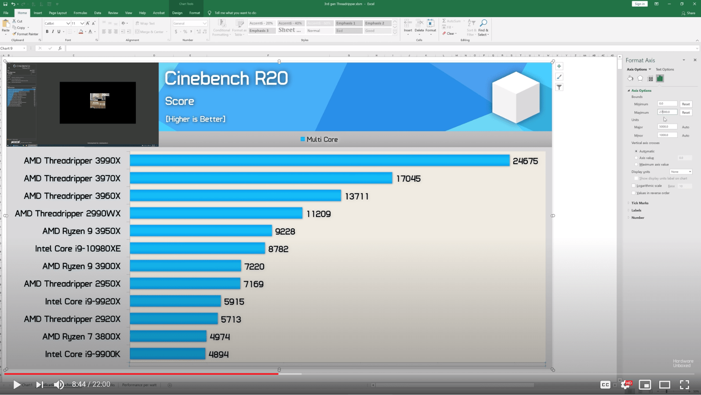Open the Insert ribbon tab

pos(38,13)
